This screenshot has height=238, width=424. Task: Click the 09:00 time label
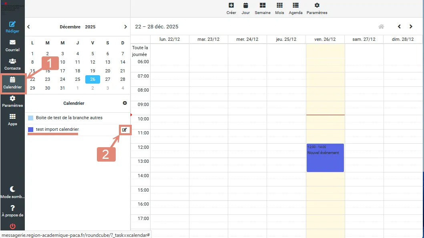[143, 104]
